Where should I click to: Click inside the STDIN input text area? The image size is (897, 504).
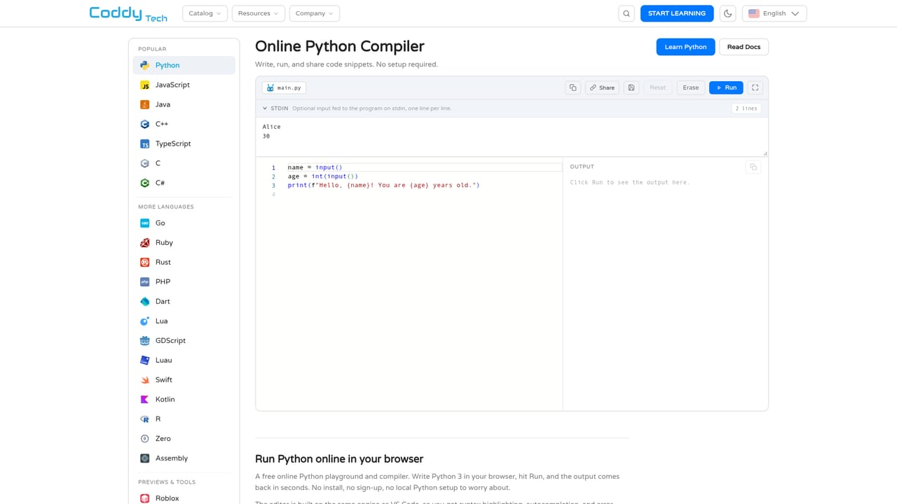point(512,136)
